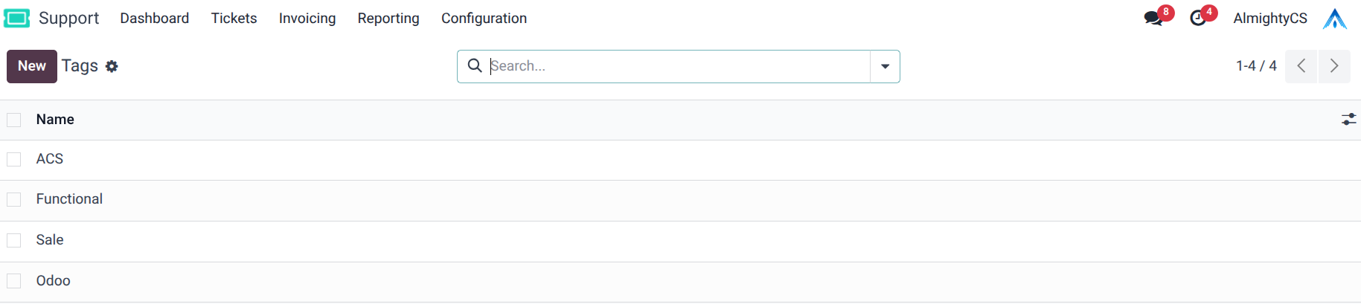Tick the select-all header checkbox
Viewport: 1361px width, 304px height.
point(14,120)
